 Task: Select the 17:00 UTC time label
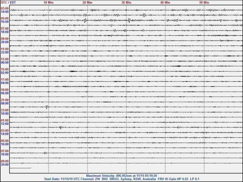click(5, 80)
